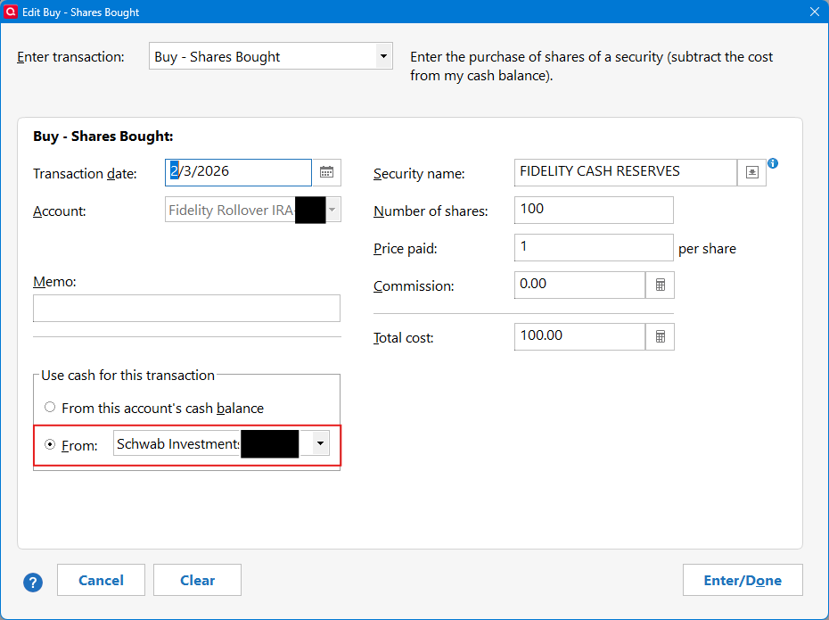The height and width of the screenshot is (620, 829).
Task: Expand the Account dropdown arrow
Action: click(x=332, y=210)
